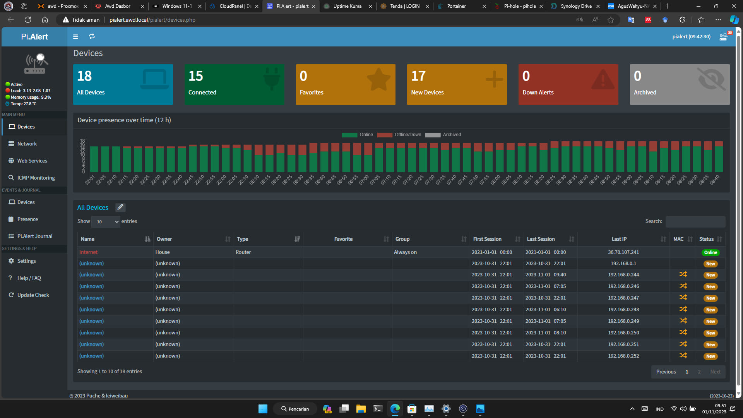Open the Show entries dropdown

tap(106, 221)
